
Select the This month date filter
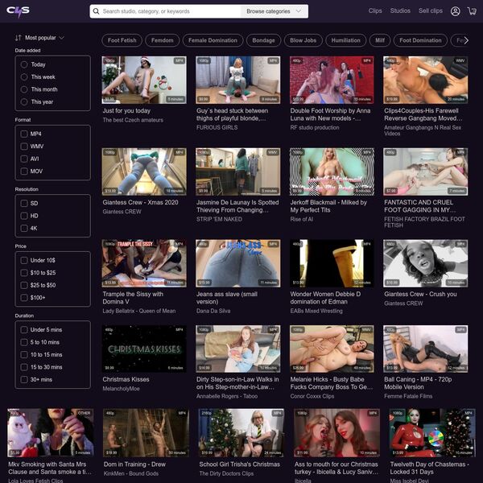[x=24, y=89]
